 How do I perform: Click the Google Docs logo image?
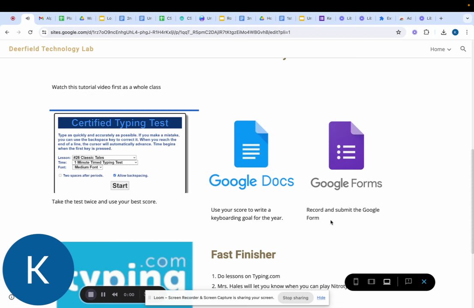click(x=251, y=155)
